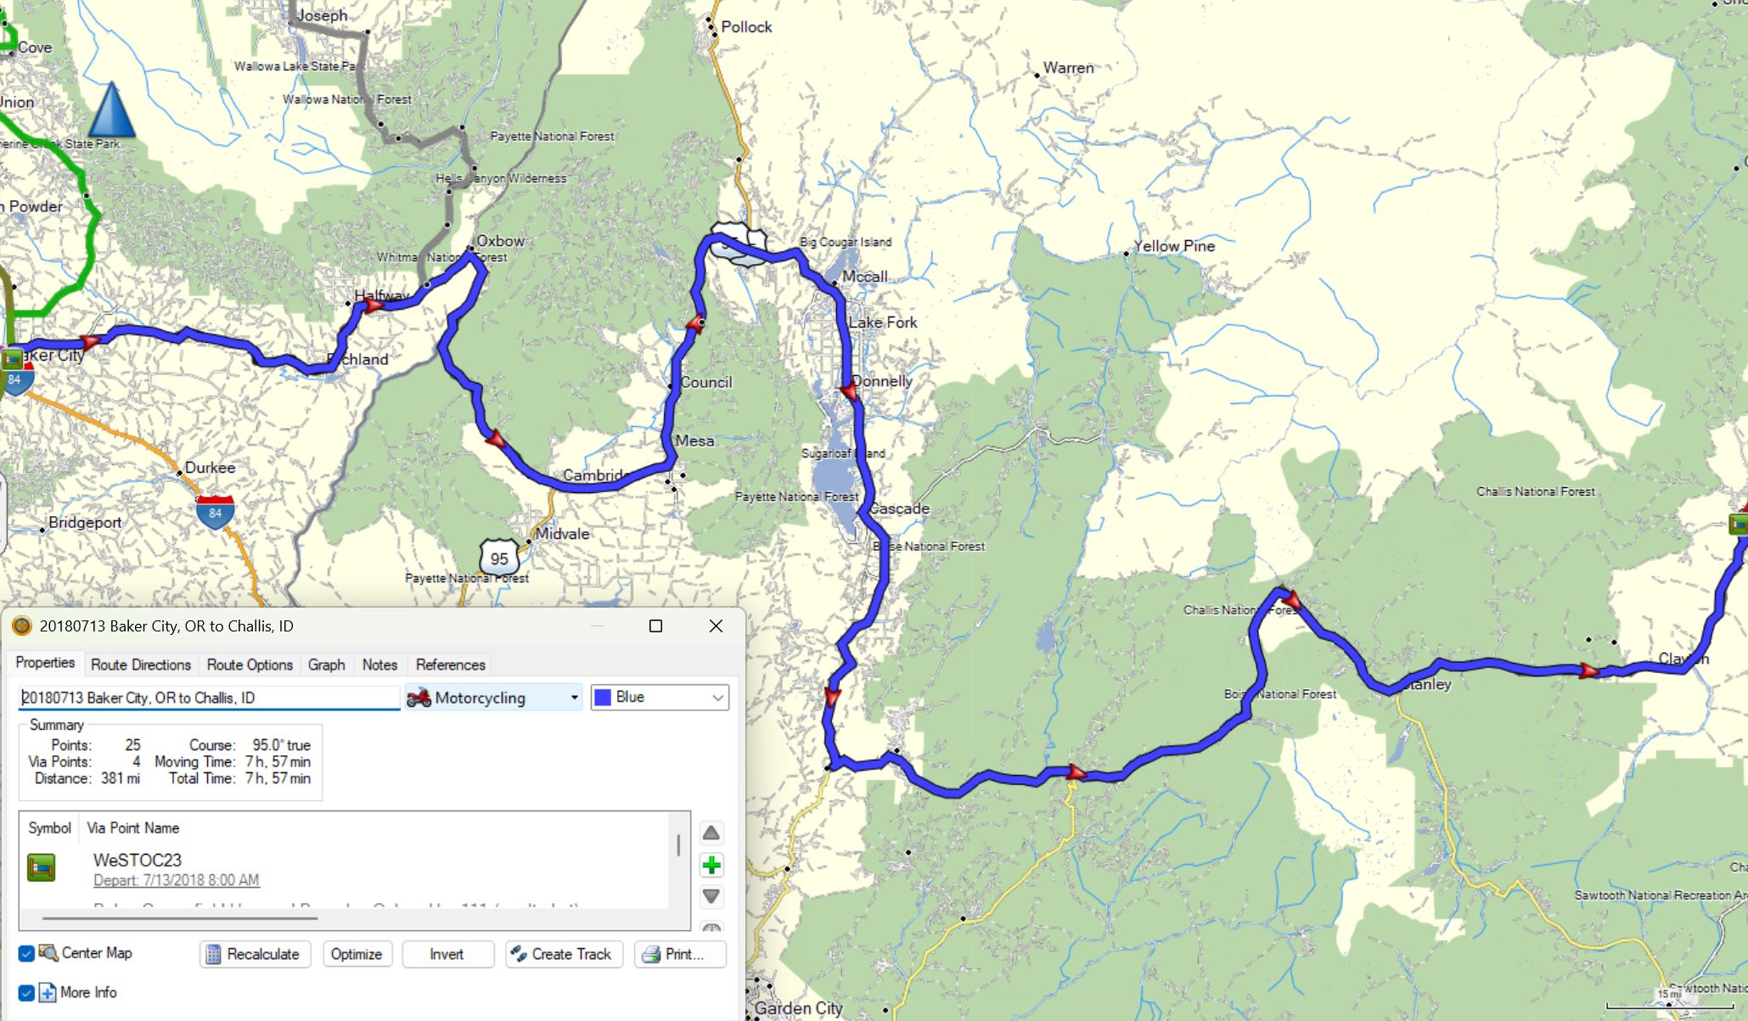
Task: Click Depart 7/13/2018 8:00 AM link
Action: coord(176,880)
